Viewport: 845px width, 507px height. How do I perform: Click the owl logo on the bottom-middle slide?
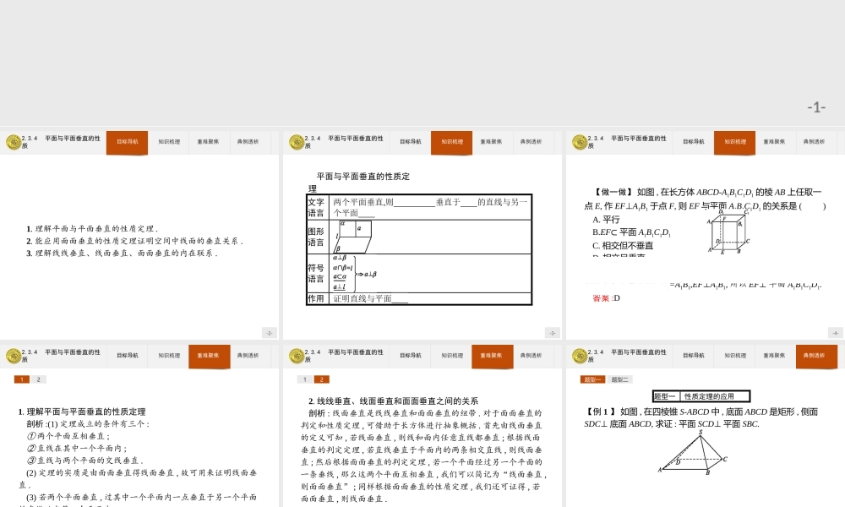coord(295,356)
